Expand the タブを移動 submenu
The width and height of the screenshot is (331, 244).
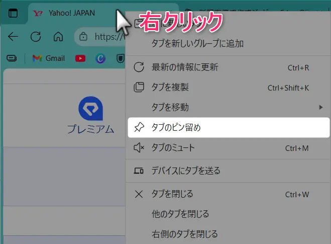point(229,107)
